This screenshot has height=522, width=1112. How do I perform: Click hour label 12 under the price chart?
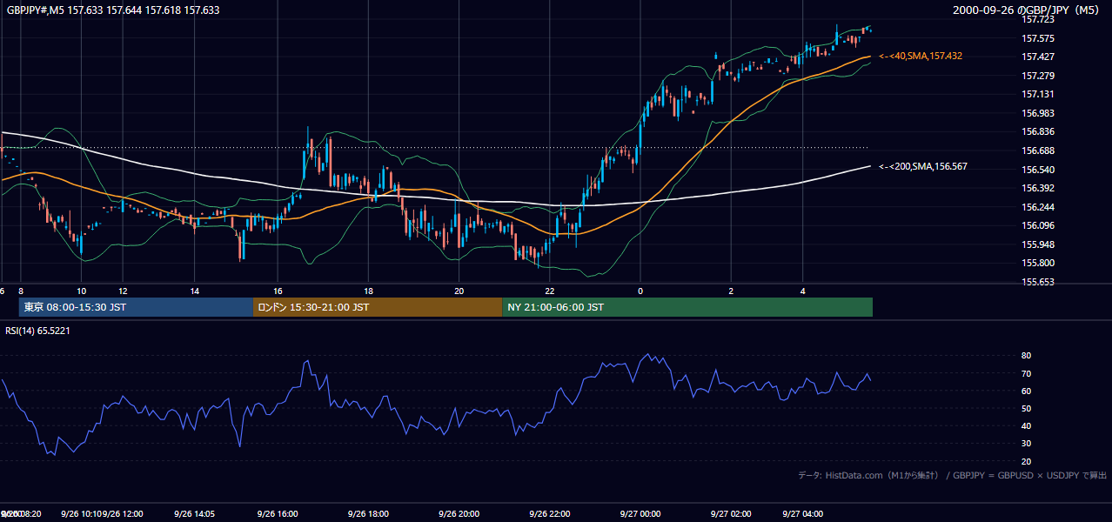click(123, 291)
